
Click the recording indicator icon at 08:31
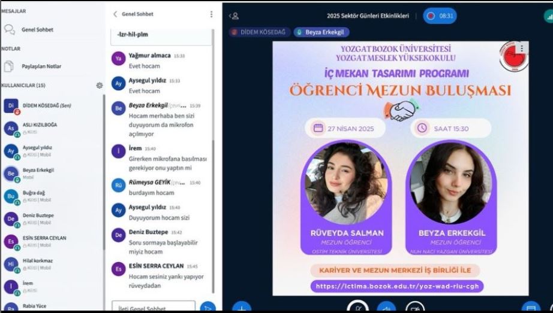(431, 16)
